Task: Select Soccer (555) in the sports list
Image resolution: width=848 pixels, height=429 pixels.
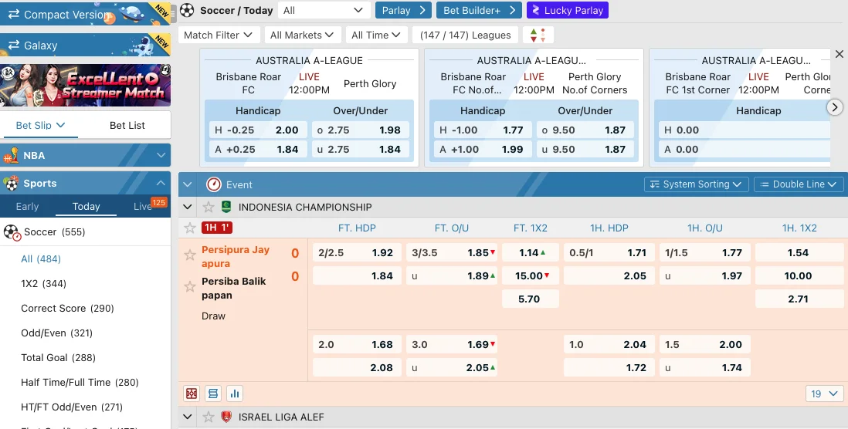Action: [x=86, y=232]
